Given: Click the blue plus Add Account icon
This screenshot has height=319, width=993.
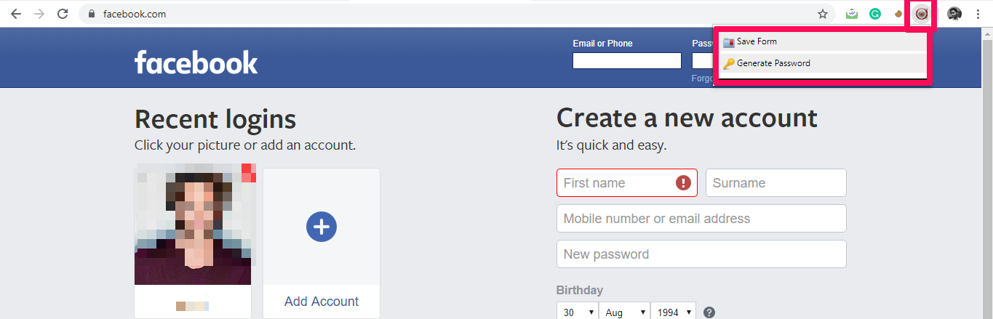Looking at the screenshot, I should tap(322, 227).
